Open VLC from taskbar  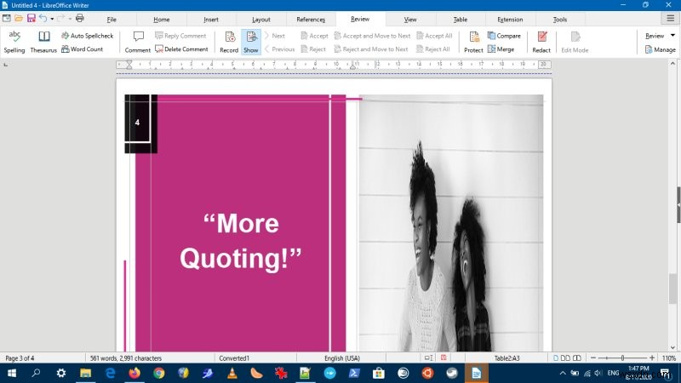[232, 373]
